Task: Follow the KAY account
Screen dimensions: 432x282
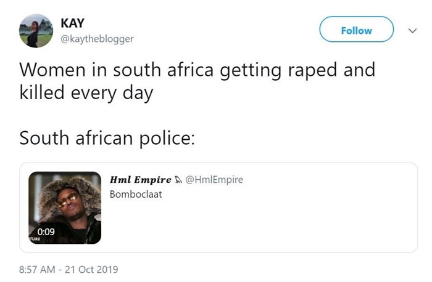Action: coord(356,30)
